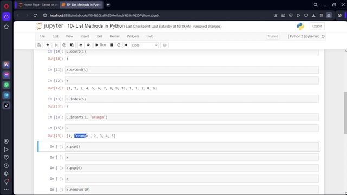Screen dimensions: 347x195
Task: Open the cell type Code dropdown
Action: (x=145, y=45)
